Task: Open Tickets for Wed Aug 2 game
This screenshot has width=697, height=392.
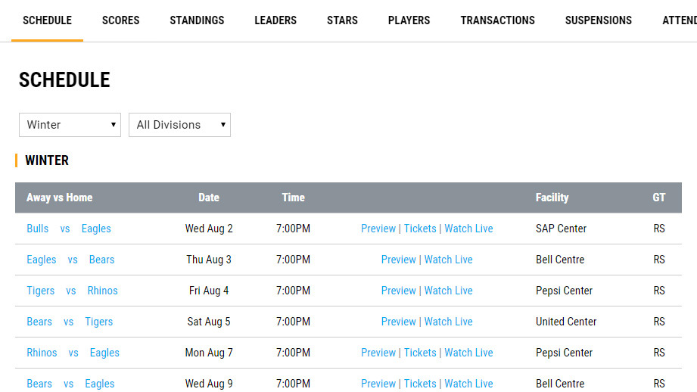Action: pos(420,229)
